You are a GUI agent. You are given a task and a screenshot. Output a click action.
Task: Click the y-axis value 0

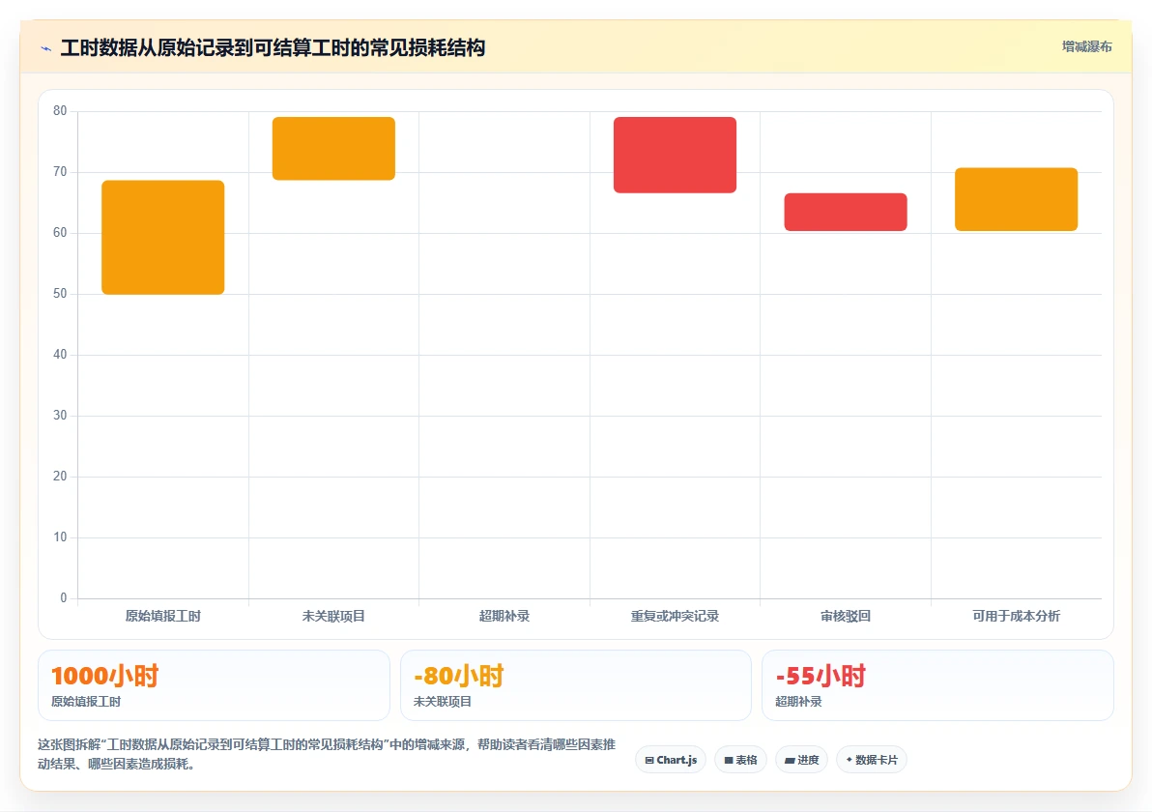coord(63,598)
